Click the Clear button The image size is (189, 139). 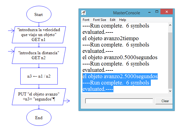(164, 101)
